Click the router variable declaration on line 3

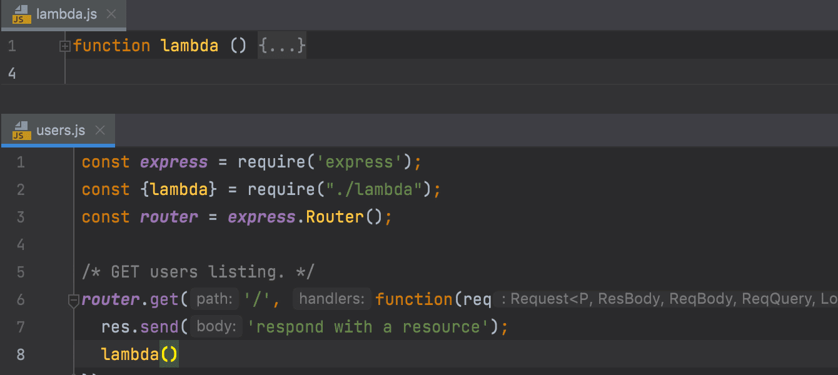pyautogui.click(x=169, y=217)
